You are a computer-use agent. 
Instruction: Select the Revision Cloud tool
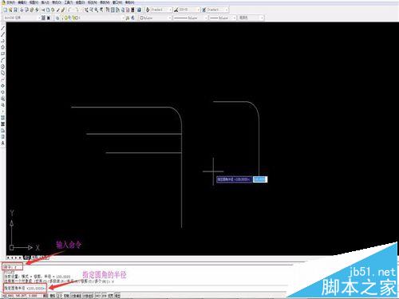pyautogui.click(x=3, y=73)
